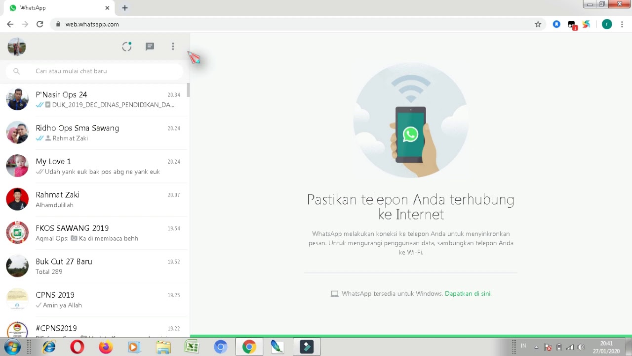Click P'Nasir Ops 24 profile photo
632x356 pixels.
(x=17, y=99)
